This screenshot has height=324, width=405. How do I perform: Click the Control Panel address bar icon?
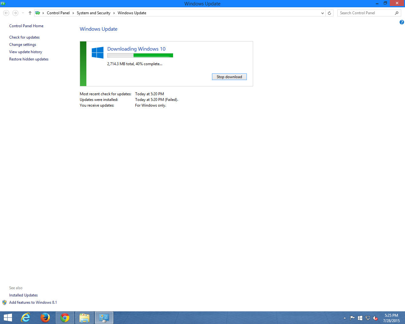(x=38, y=13)
